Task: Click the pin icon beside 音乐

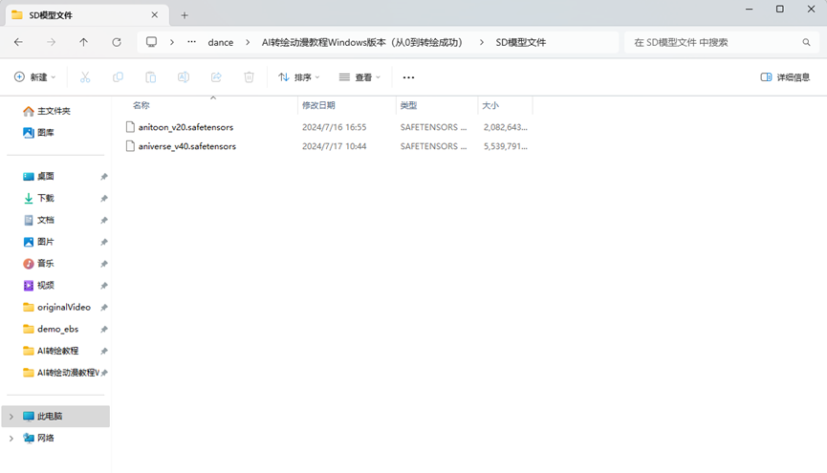Action: 104,264
